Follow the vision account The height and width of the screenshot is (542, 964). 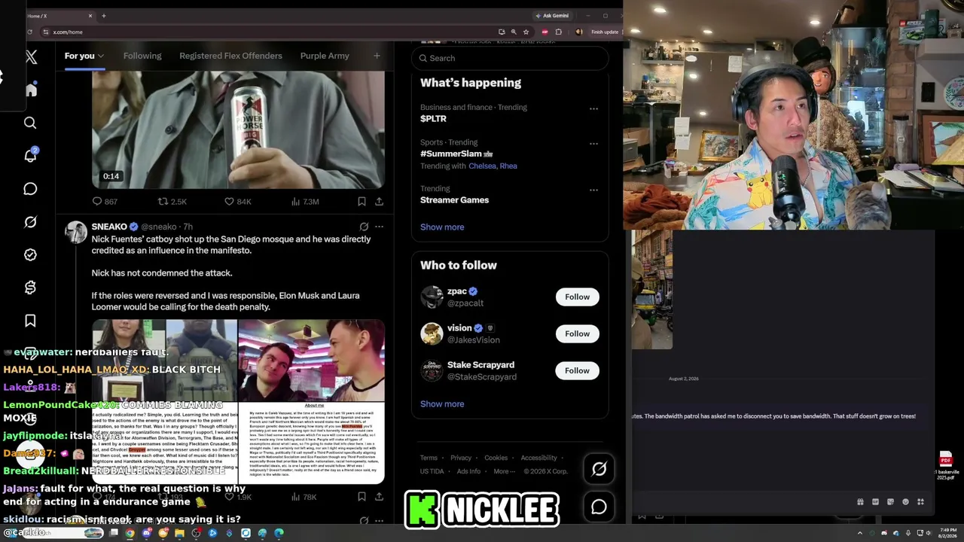(577, 333)
